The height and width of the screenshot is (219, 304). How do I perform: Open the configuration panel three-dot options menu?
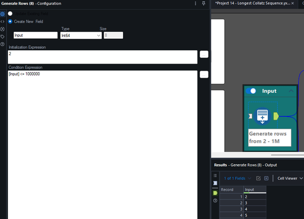(195, 3)
